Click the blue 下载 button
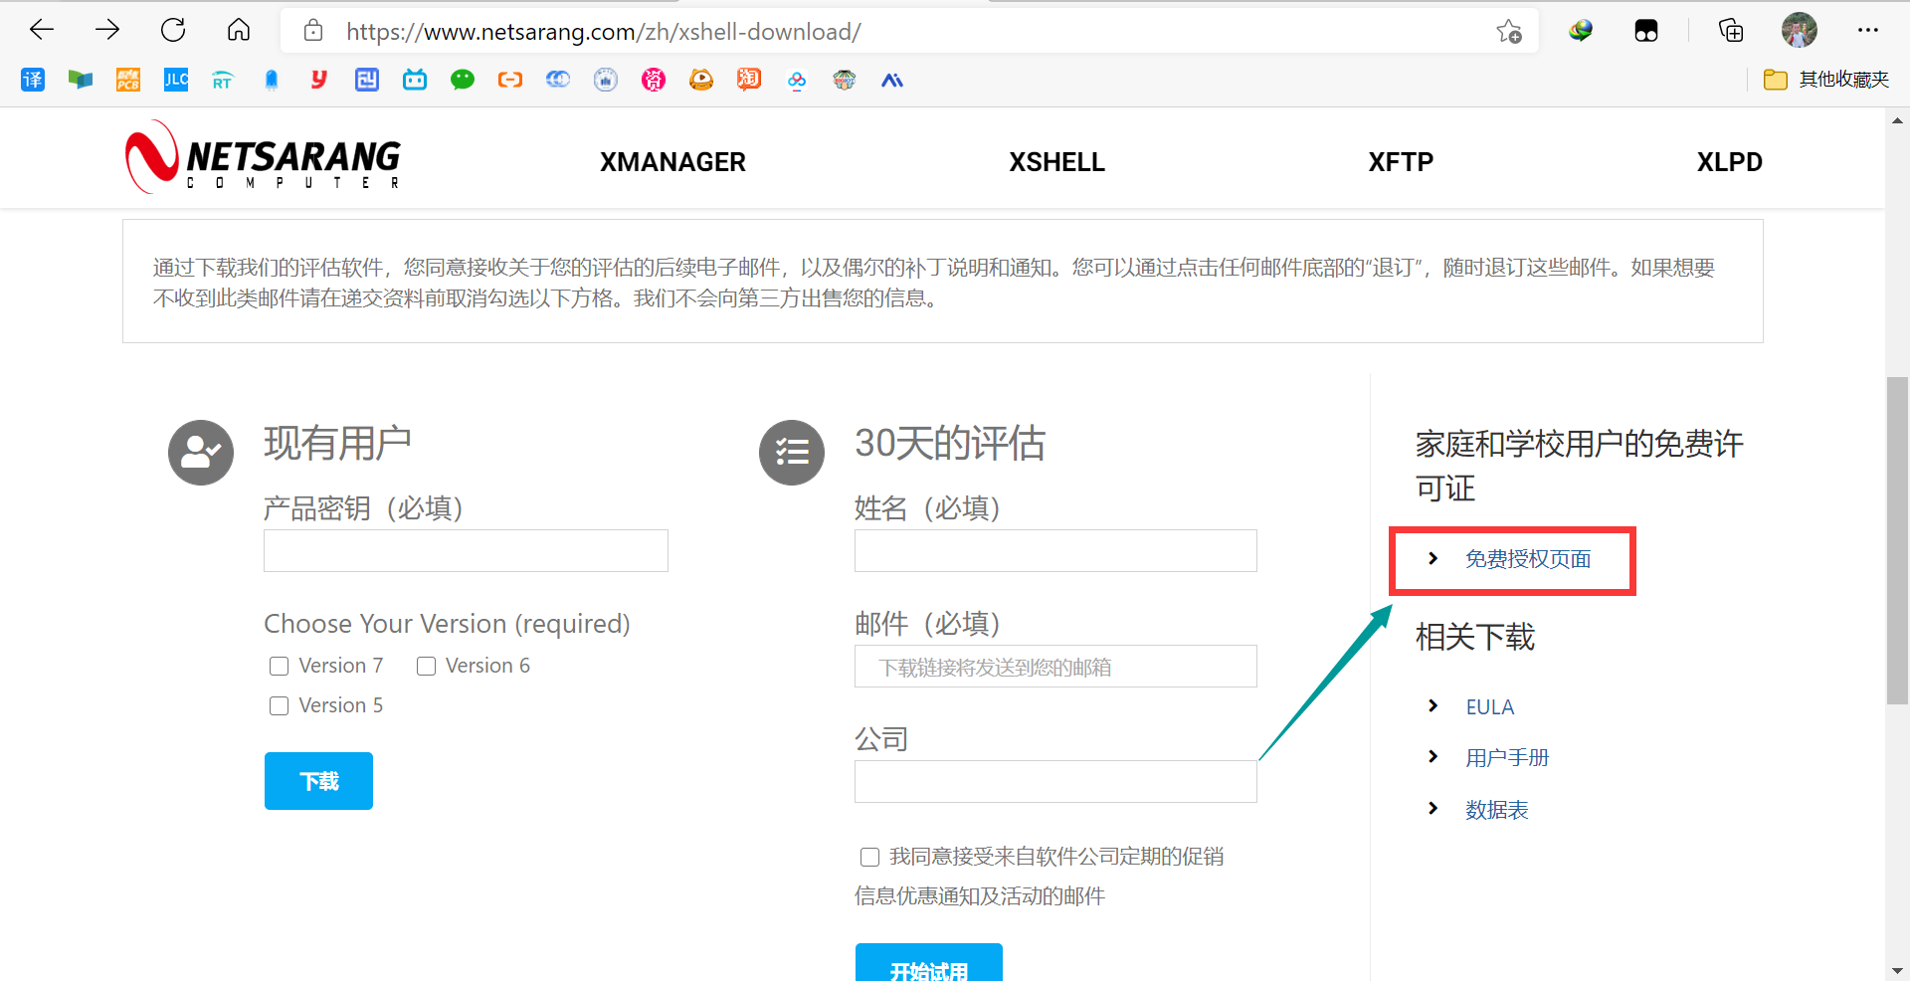This screenshot has height=981, width=1910. [318, 781]
